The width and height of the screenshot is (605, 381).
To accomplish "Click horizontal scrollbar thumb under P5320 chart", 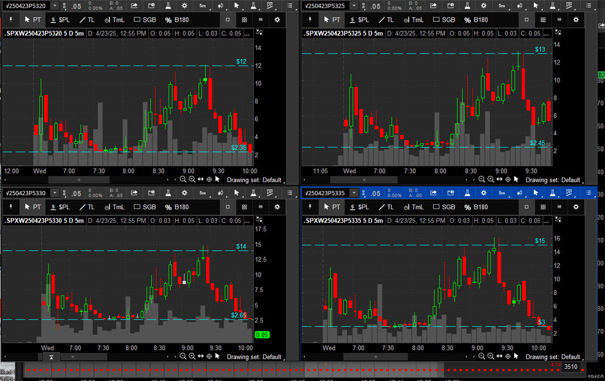I will coord(79,180).
